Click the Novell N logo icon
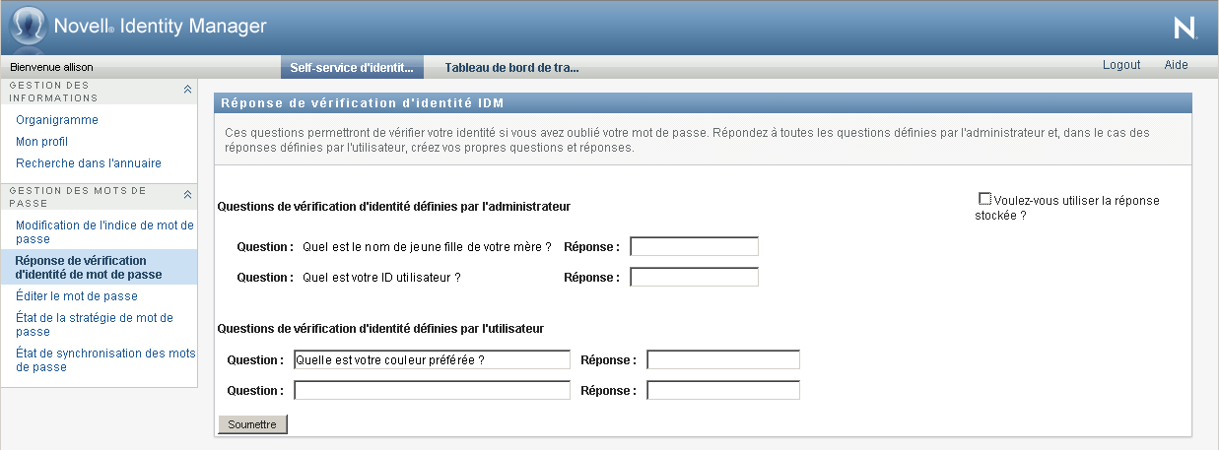 pos(1184,29)
